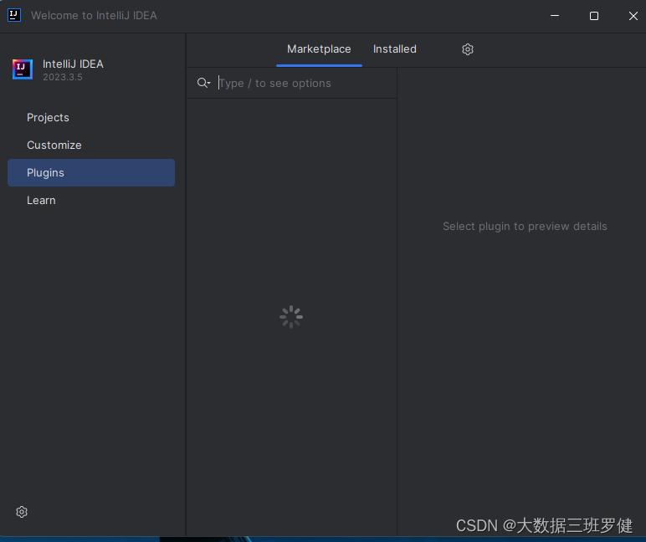Click the 'Select plugin to preview details' text

(525, 226)
